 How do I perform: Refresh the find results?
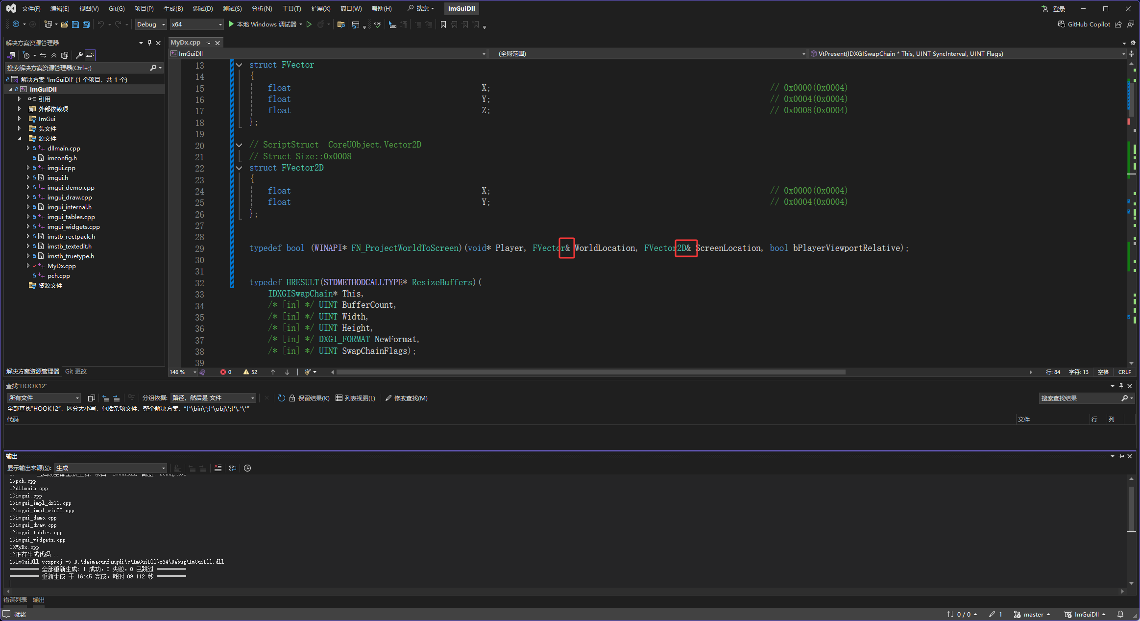pyautogui.click(x=281, y=398)
